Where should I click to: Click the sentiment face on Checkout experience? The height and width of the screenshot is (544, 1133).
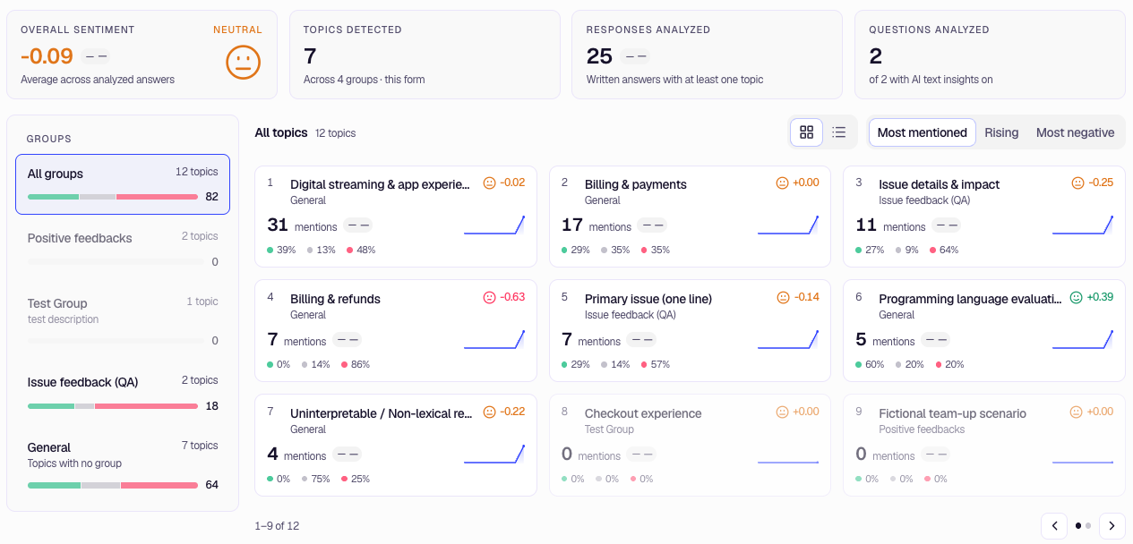click(782, 412)
